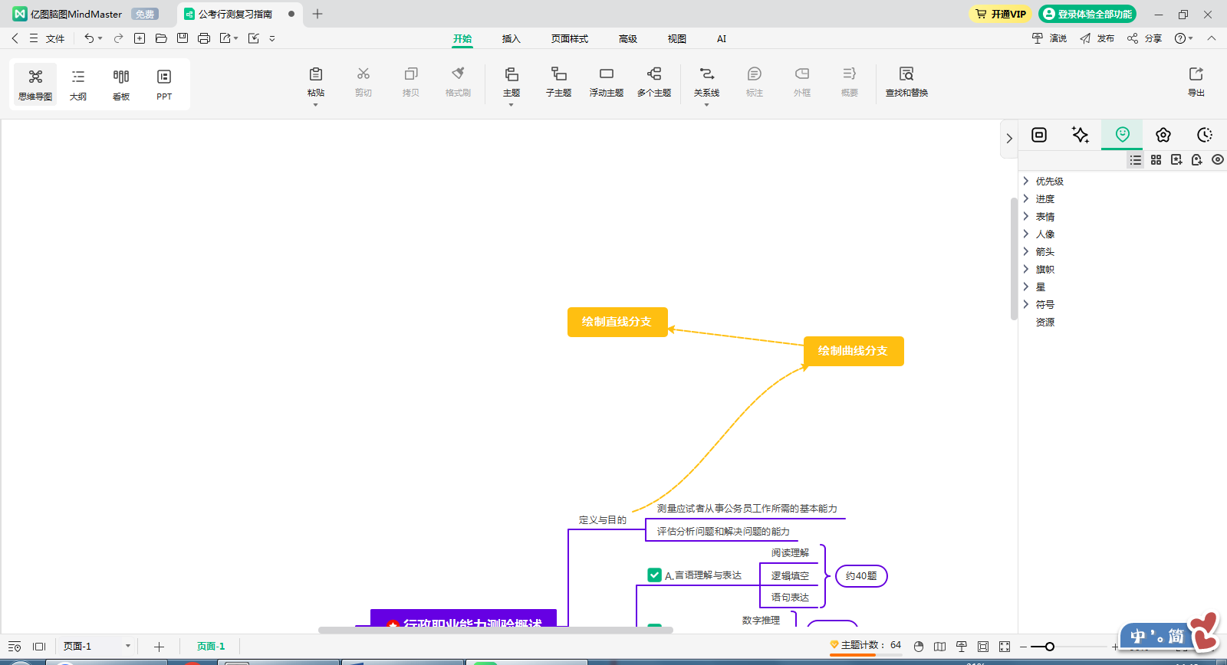1227x665 pixels.
Task: Expand the 进度 mark group
Action: (x=1026, y=198)
